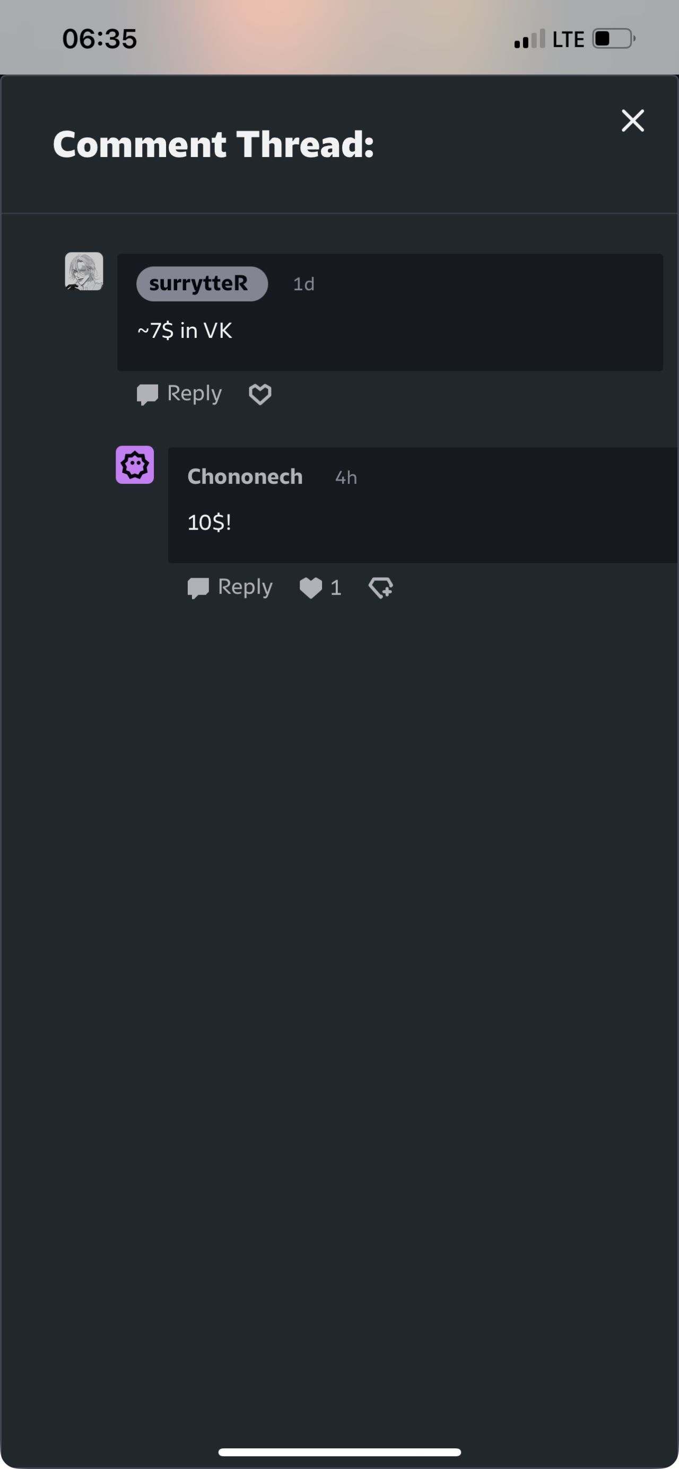Like surrytteR's ~7$ in VK comment
The height and width of the screenshot is (1469, 679).
tap(260, 395)
